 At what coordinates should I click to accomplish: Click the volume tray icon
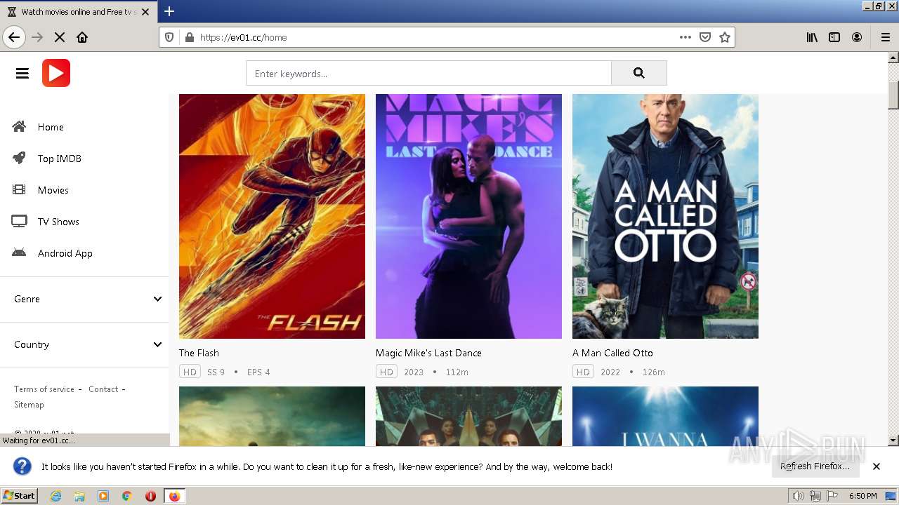click(x=798, y=496)
